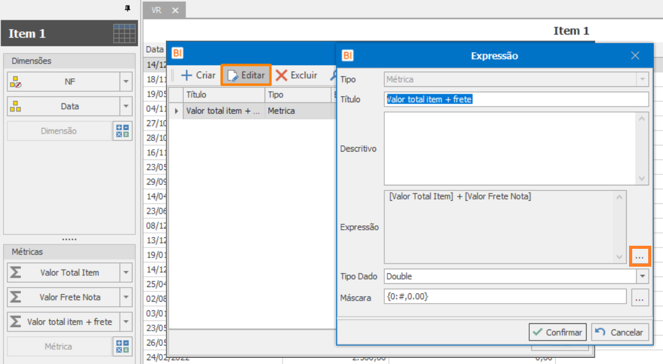Open dropdown arrow for Valor total item + frete
Screen dimensions: 663x364
pyautogui.click(x=126, y=322)
